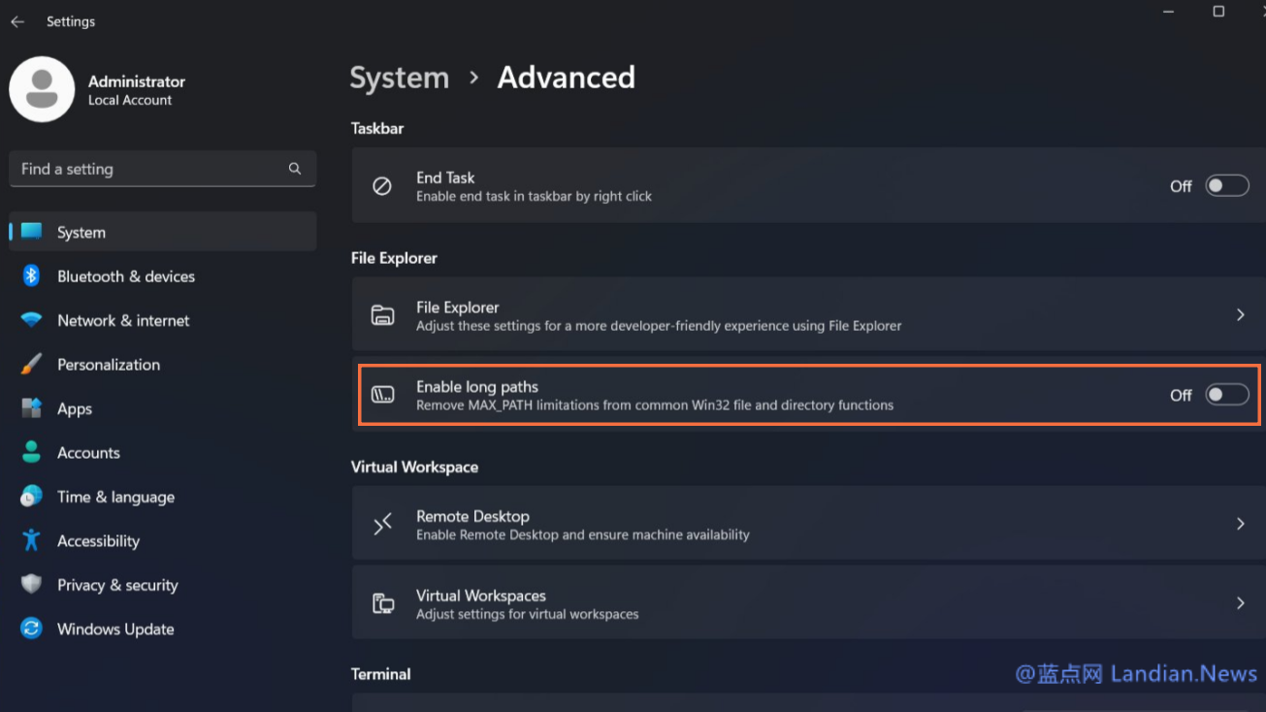Go to Network & internet
Viewport: 1266px width, 712px height.
pos(162,320)
